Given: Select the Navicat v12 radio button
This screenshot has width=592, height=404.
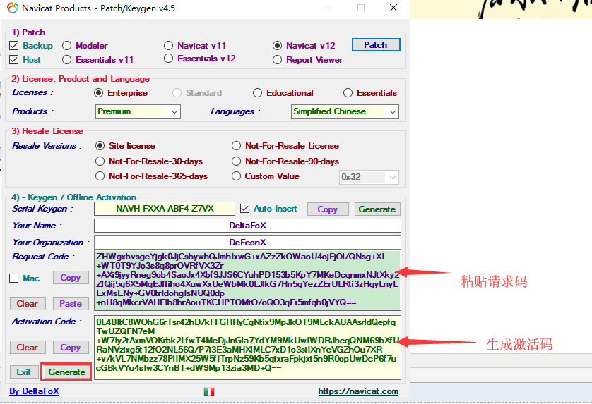Looking at the screenshot, I should [277, 46].
